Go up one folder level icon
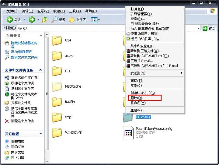Image resolution: width=219 pixels, height=165 pixels. [x=45, y=19]
